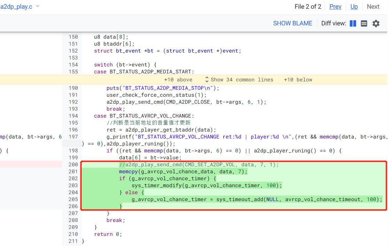
Task: Click line number 208
Action: click(73, 220)
